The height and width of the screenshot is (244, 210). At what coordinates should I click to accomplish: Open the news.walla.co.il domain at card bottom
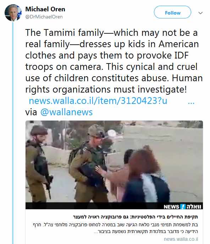[x=181, y=239]
